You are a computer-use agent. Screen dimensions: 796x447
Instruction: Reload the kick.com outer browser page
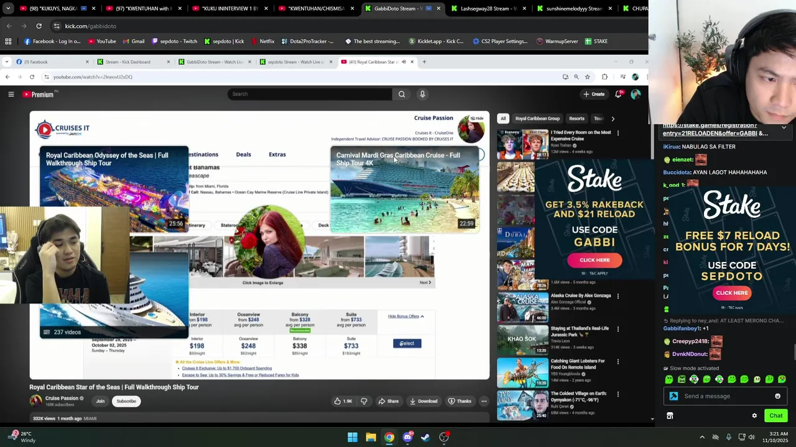click(39, 26)
